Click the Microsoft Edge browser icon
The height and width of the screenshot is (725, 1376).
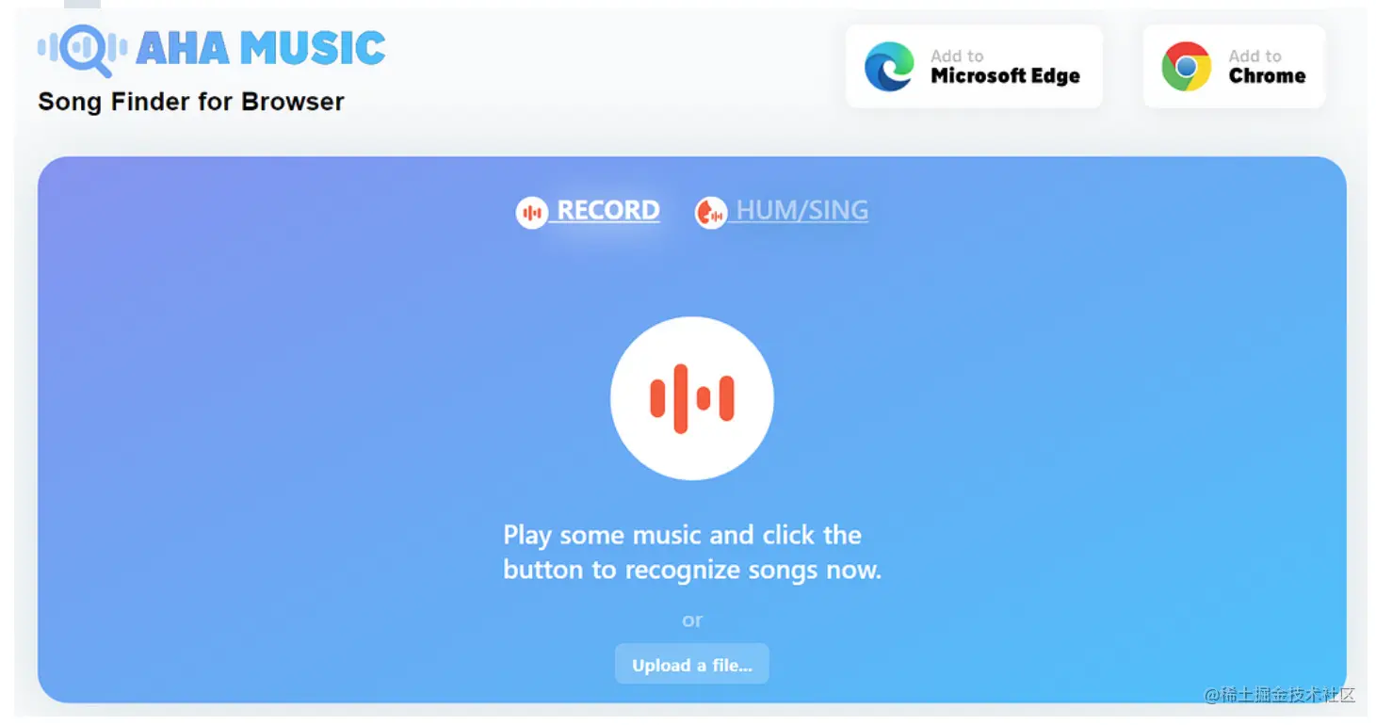pyautogui.click(x=889, y=67)
